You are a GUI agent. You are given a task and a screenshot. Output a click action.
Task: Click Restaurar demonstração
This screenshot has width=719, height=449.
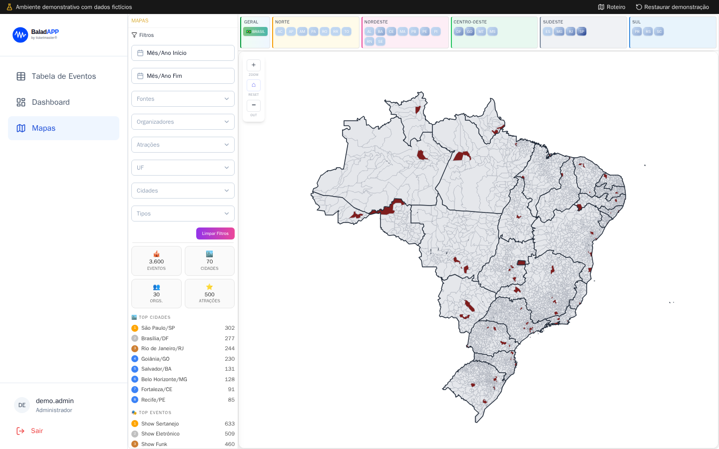672,7
